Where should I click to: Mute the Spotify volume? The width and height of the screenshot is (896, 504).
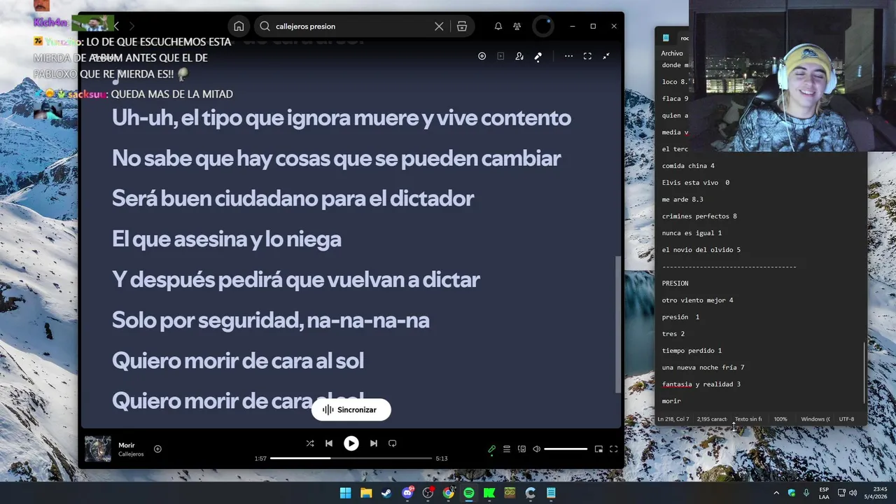pos(536,449)
